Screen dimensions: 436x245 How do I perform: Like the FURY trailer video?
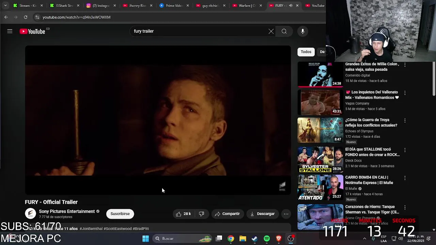(x=183, y=214)
